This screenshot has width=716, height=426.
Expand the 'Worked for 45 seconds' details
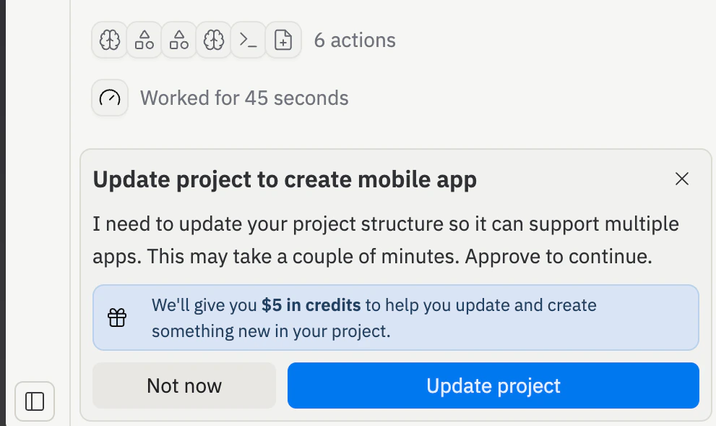244,97
